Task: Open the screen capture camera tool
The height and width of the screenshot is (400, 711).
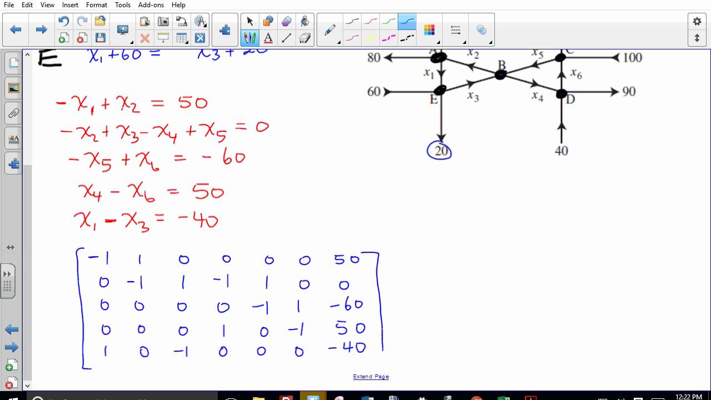Action: (163, 22)
